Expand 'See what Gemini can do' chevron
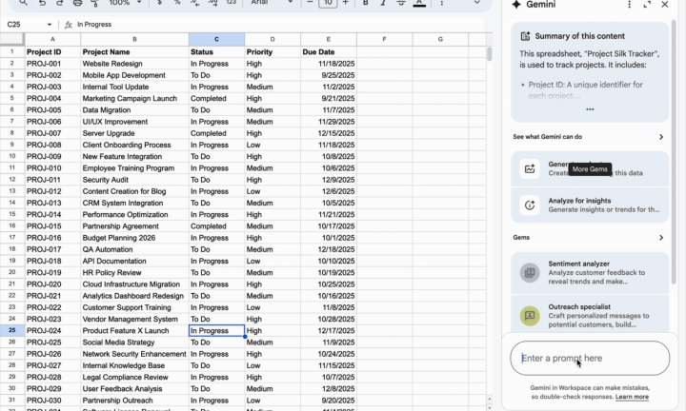686x411 pixels. pyautogui.click(x=661, y=137)
